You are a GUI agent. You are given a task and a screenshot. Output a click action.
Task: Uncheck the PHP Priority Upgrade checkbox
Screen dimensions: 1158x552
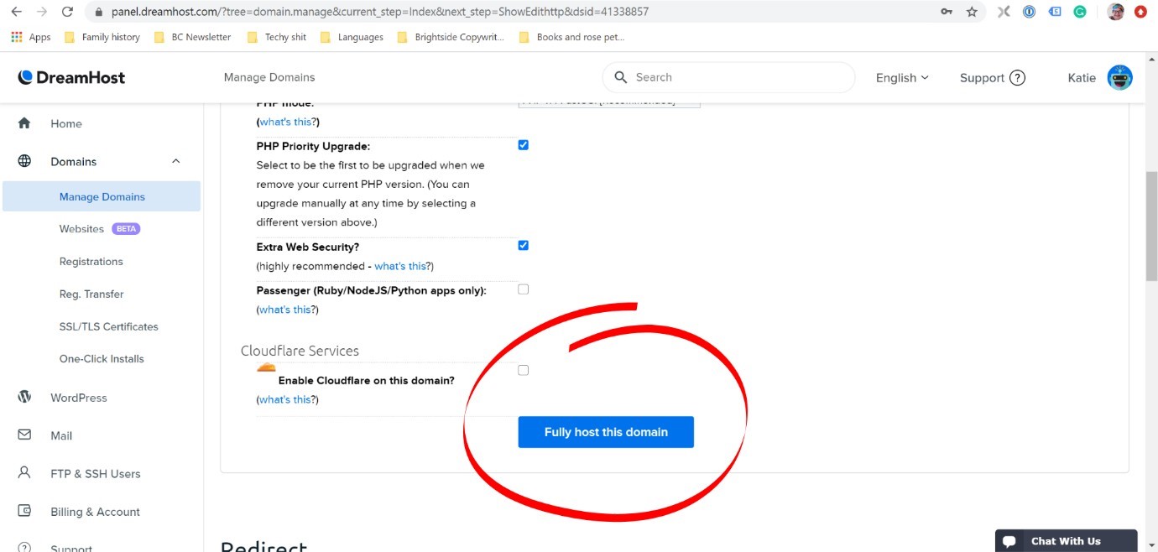[x=523, y=144]
